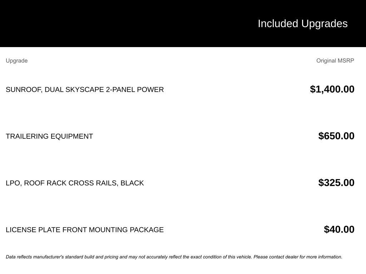Click the "Data reflects manufacturer's standard build" disclaimer
Viewport: 366px width, 274px height.
107,257
